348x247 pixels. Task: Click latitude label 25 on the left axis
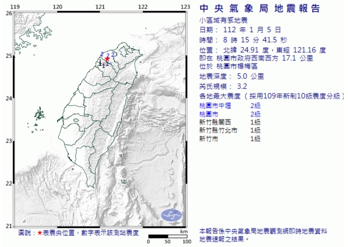pos(9,56)
